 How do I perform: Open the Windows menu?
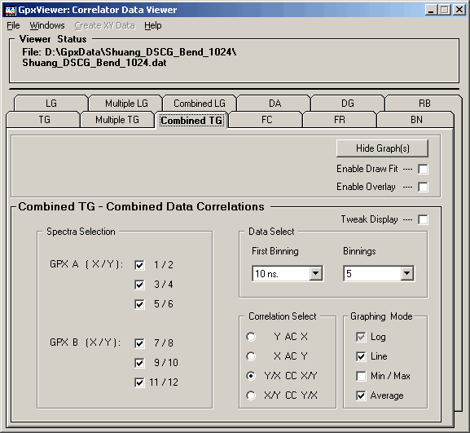(47, 25)
